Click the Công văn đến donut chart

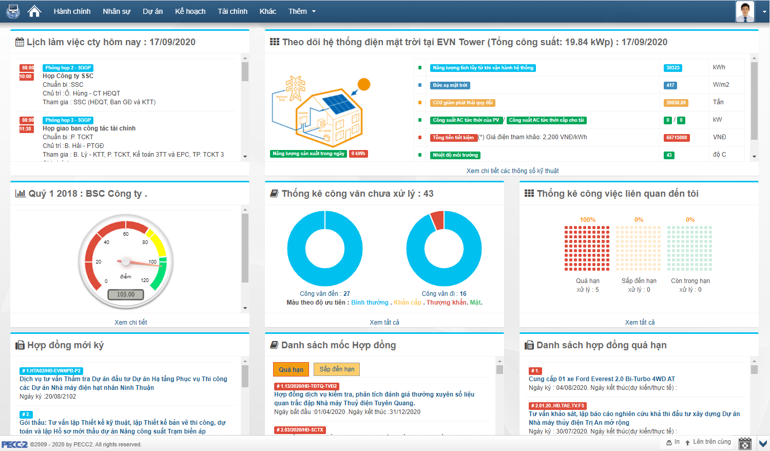pos(325,249)
